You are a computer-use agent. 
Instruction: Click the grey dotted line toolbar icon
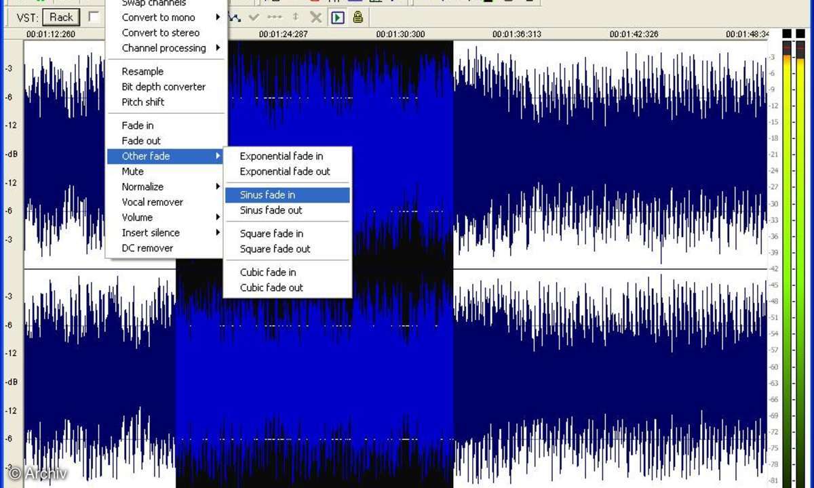tap(274, 17)
